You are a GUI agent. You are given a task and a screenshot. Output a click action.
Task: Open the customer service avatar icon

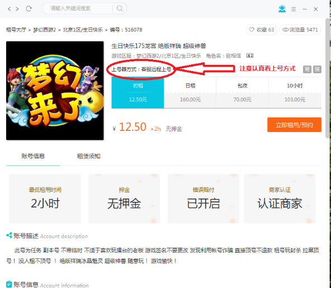point(282,8)
